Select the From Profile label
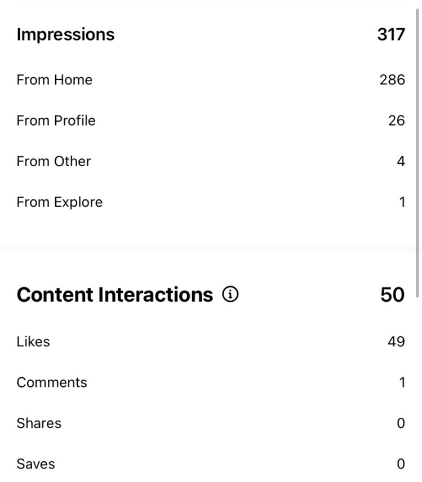This screenshot has height=482, width=422. pos(56,120)
